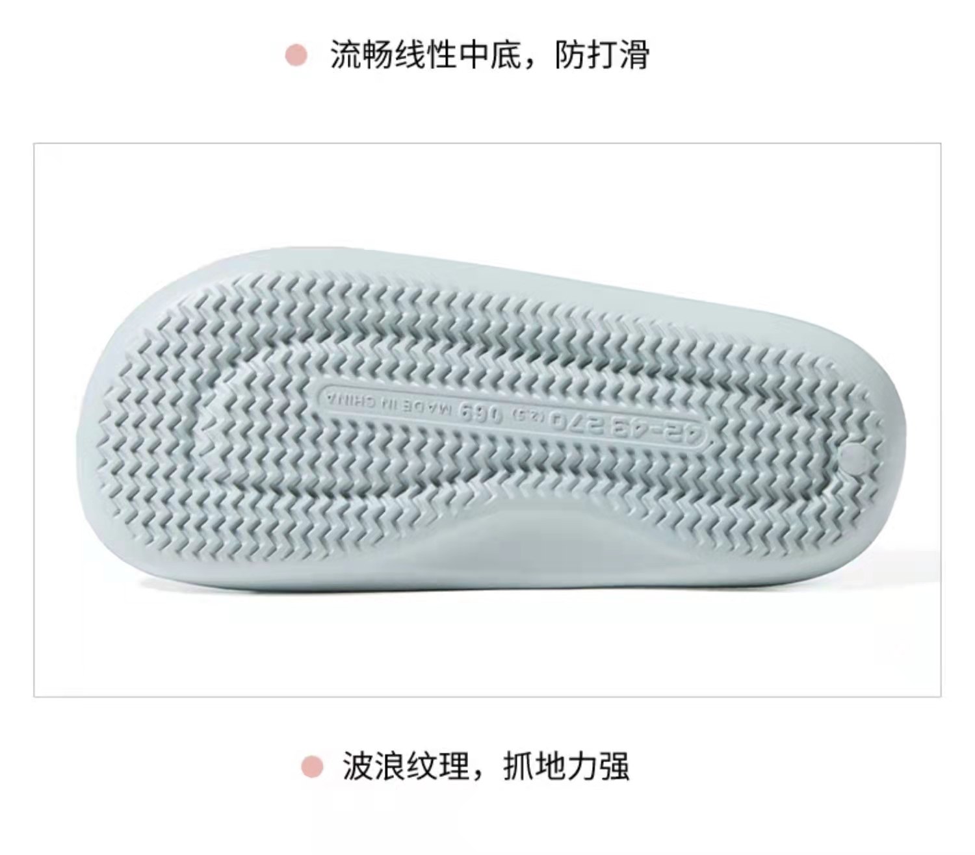The image size is (975, 855).
Task: Click the embossed 069 number on the sole
Action: pos(482,413)
